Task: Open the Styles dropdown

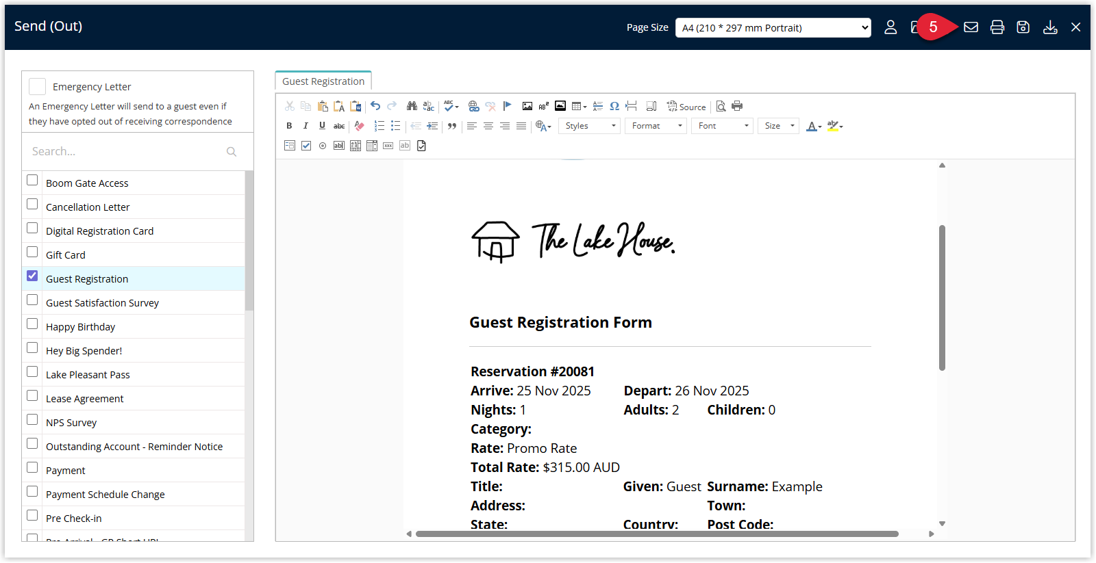Action: [x=590, y=126]
